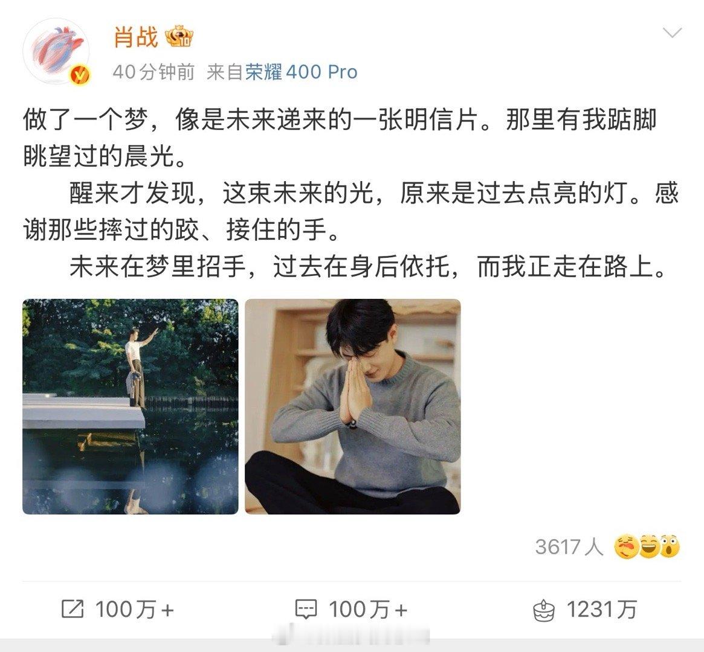Viewport: 704px width, 652px height.
Task: Open the 3617人 reactions list
Action: [569, 546]
